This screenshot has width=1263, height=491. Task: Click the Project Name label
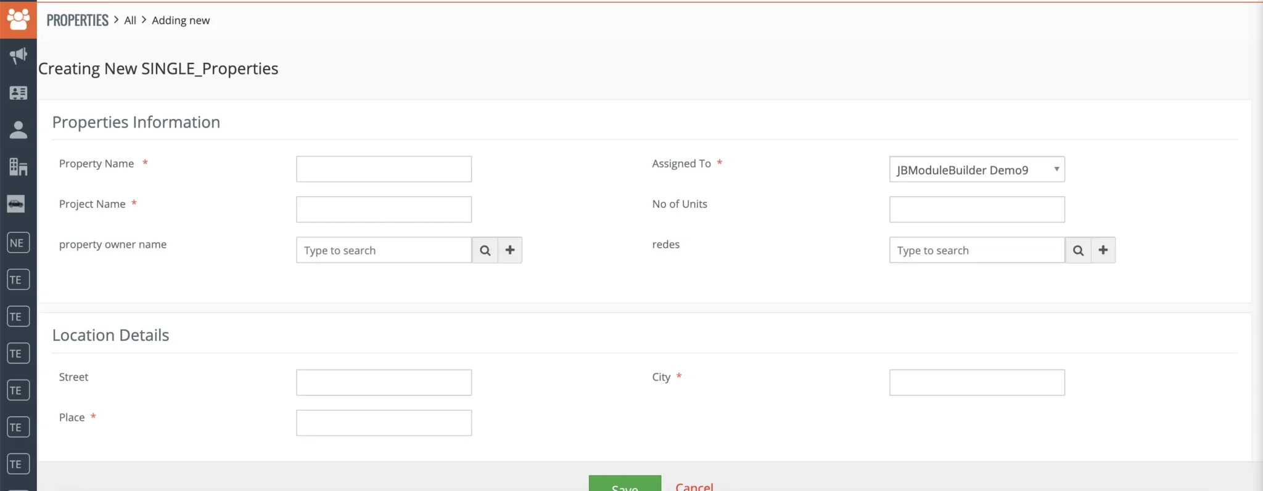tap(92, 204)
